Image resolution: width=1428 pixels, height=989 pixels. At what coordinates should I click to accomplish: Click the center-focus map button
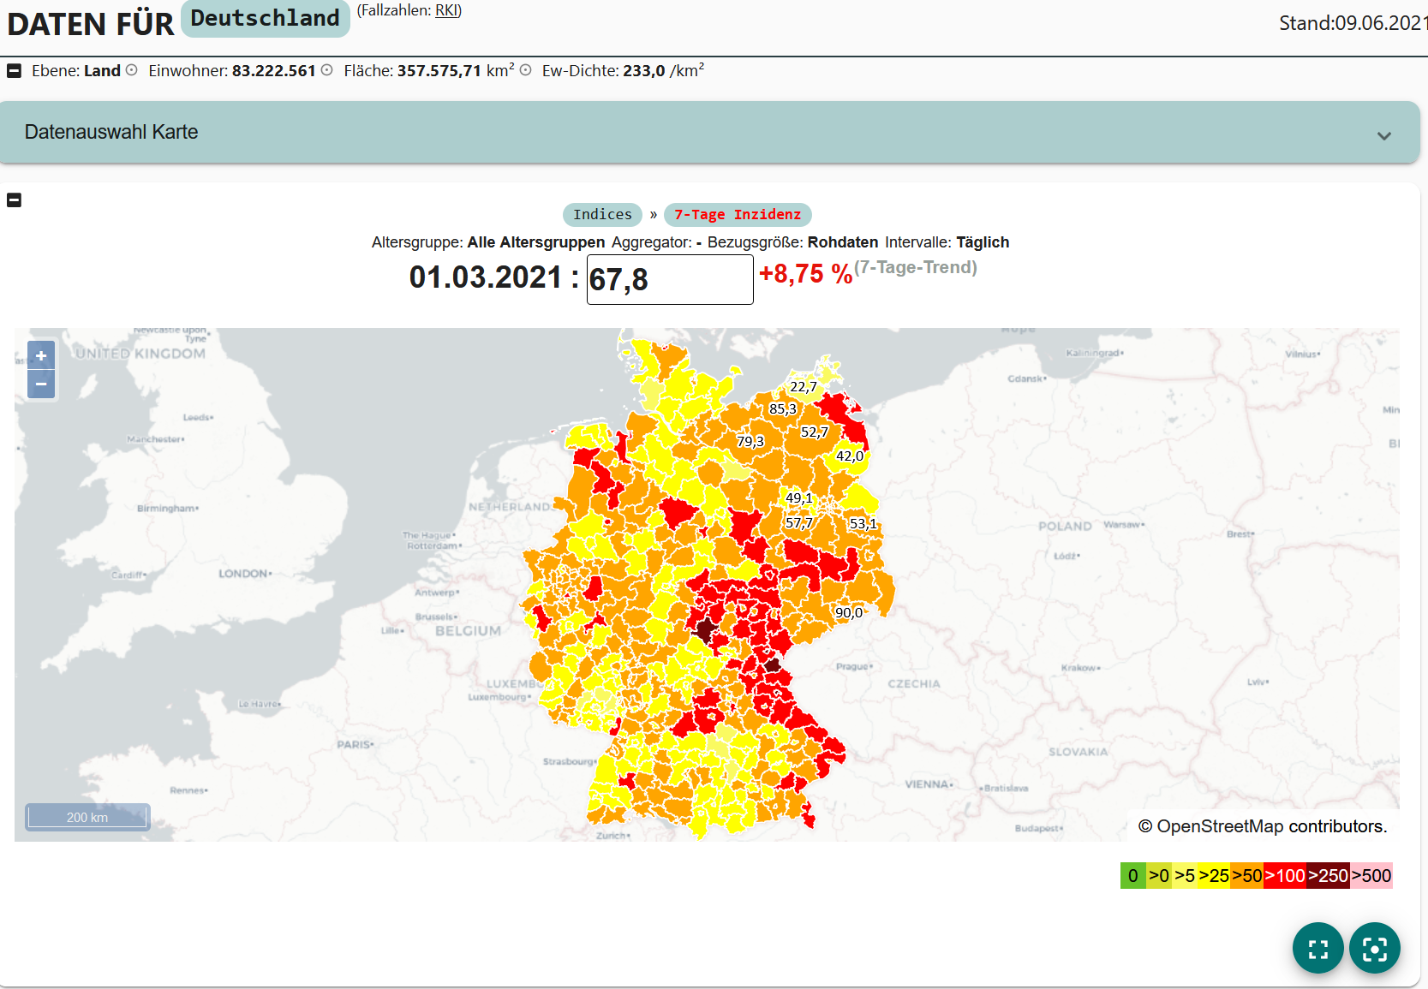tap(1375, 948)
